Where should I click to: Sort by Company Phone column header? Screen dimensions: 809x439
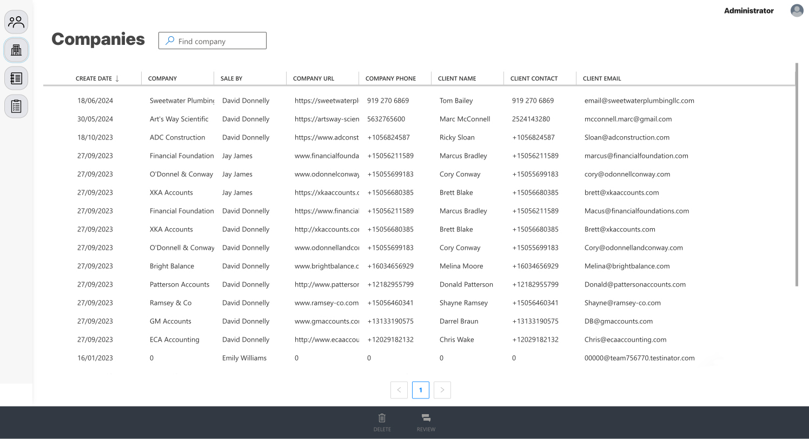(390, 78)
